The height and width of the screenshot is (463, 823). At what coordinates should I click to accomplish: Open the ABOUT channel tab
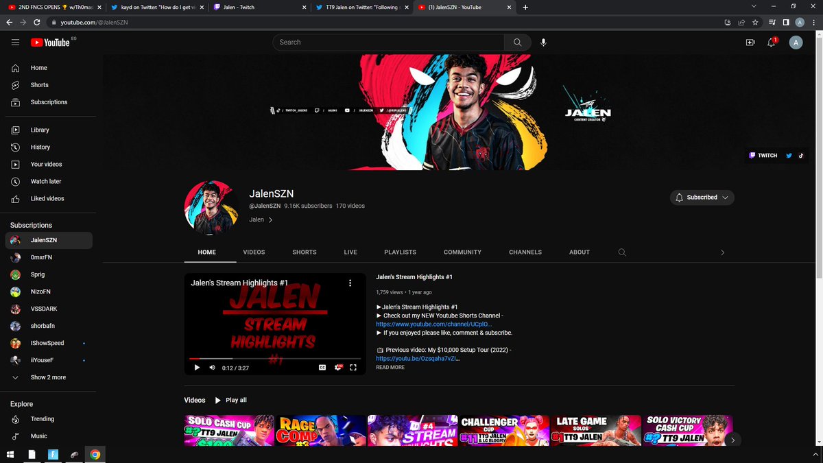(x=580, y=252)
